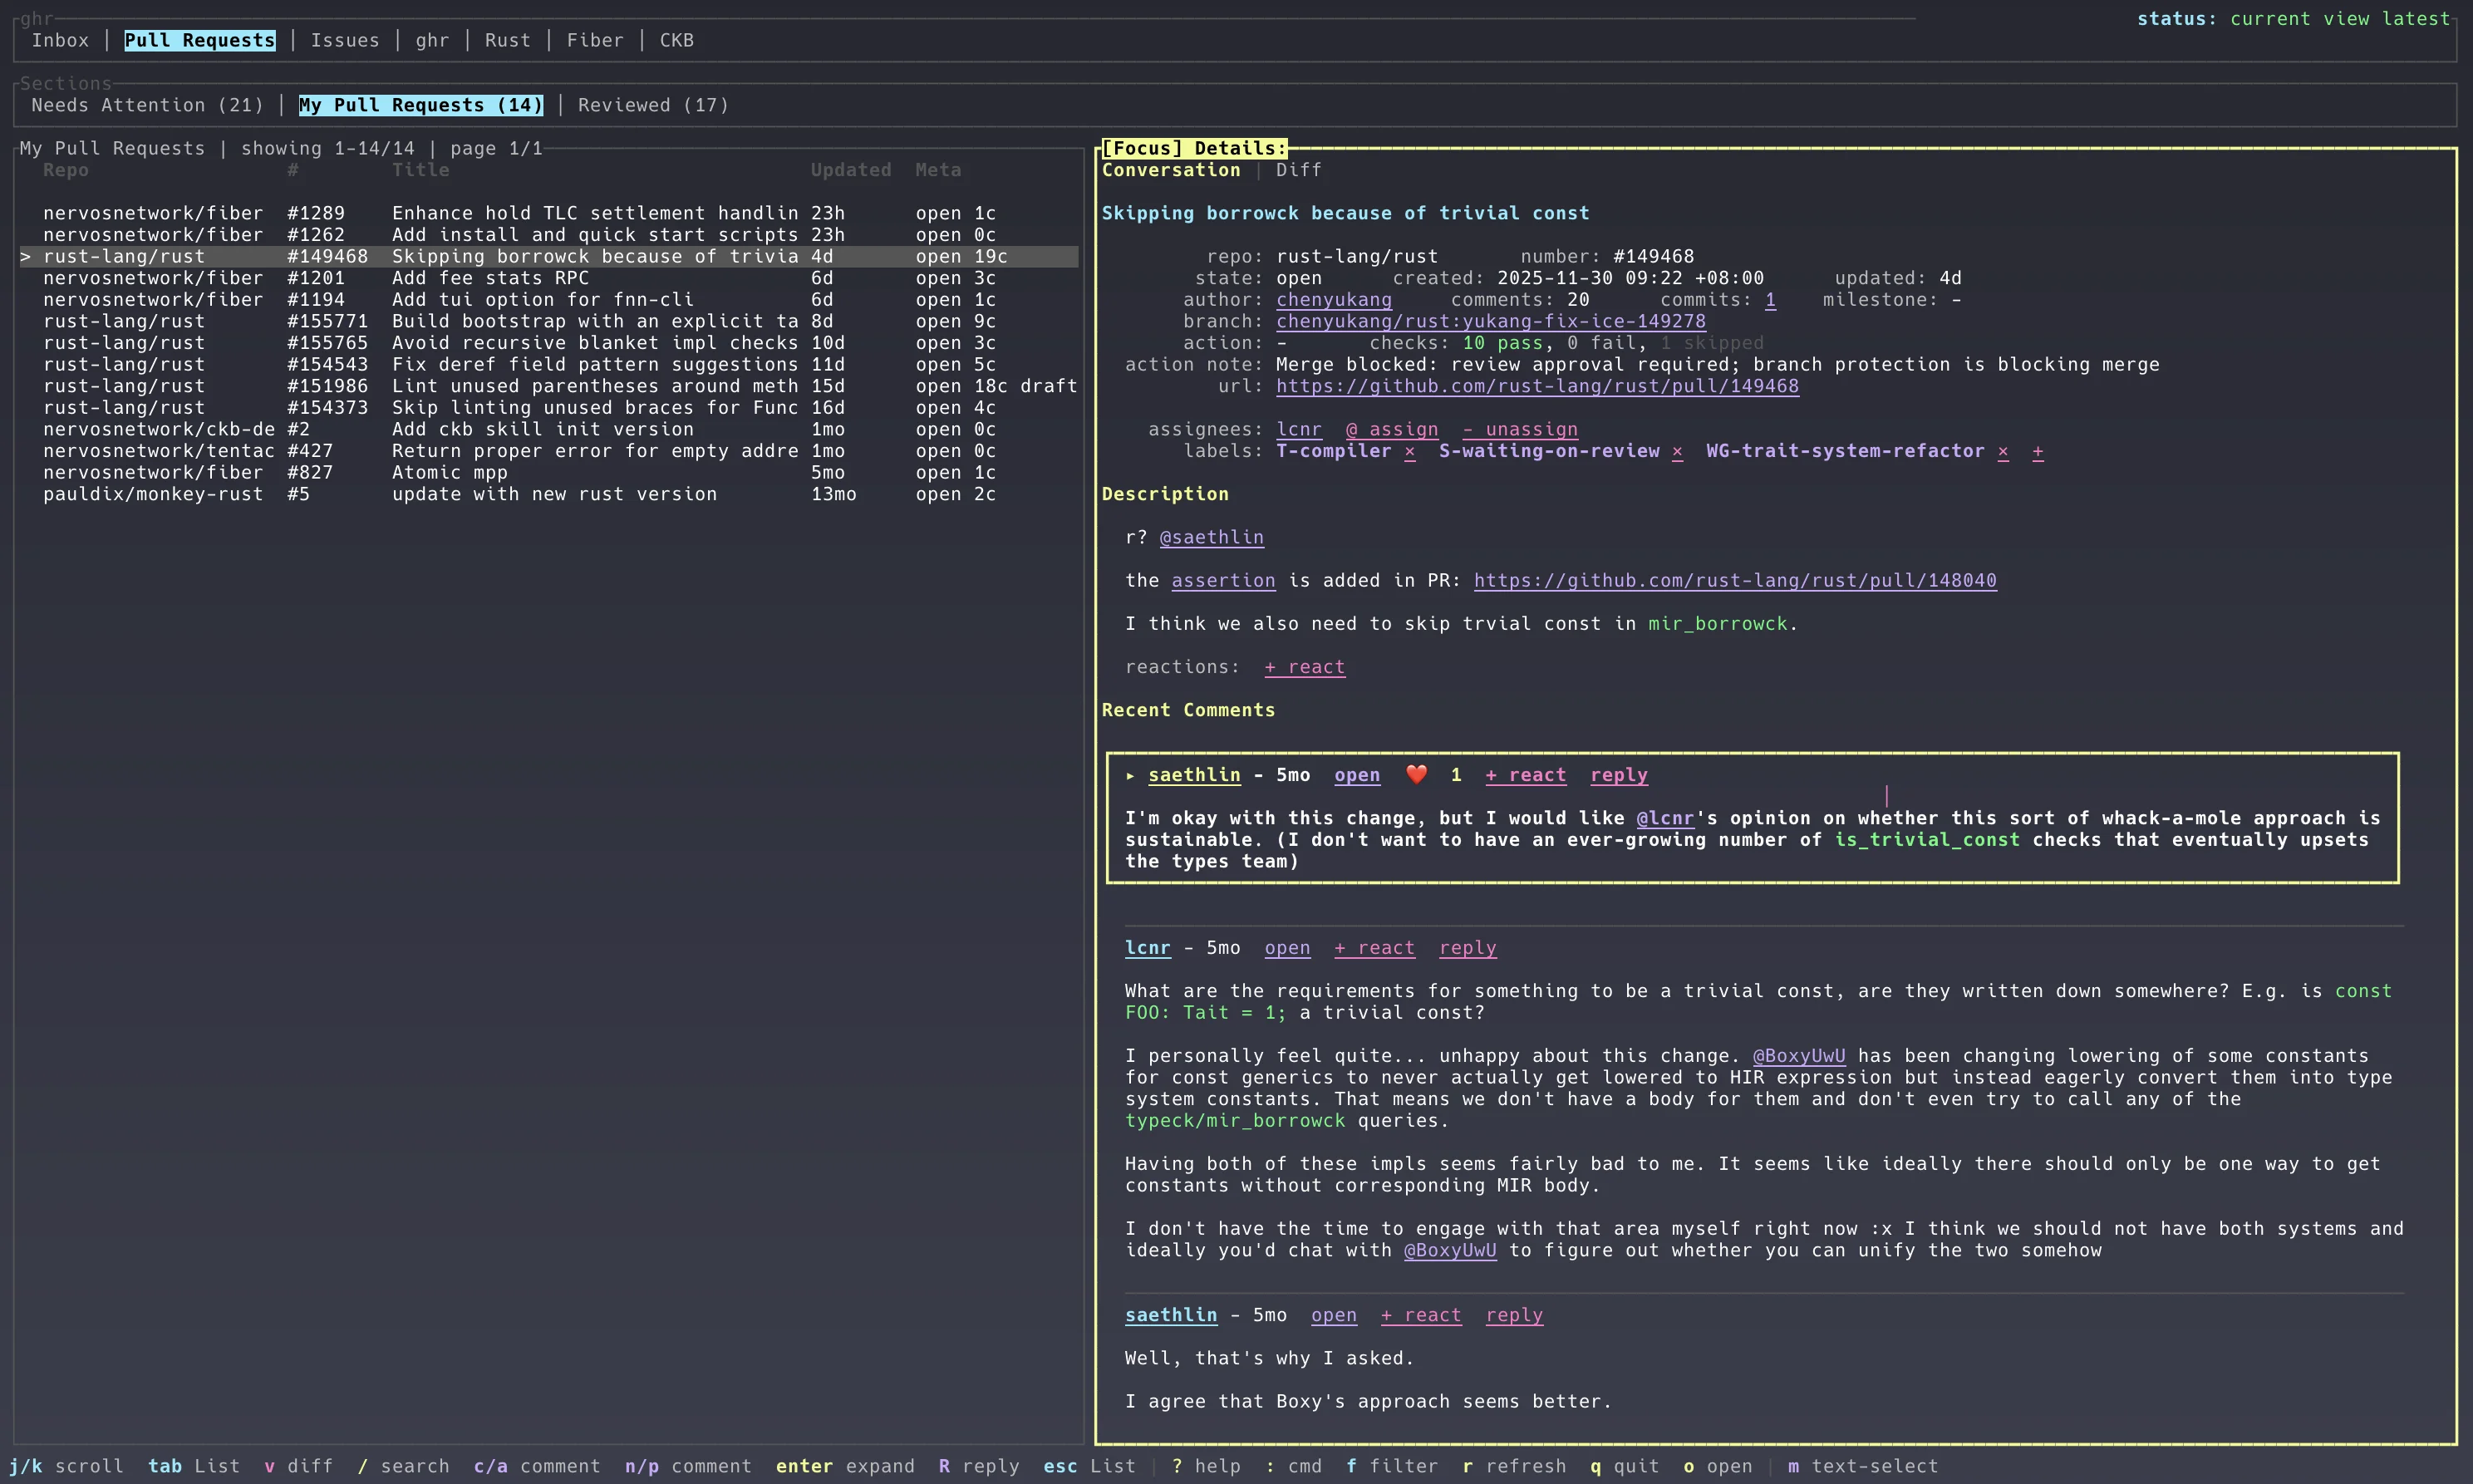Click open on saethlin's highlighted comment
This screenshot has height=1484, width=2473.
pos(1357,775)
